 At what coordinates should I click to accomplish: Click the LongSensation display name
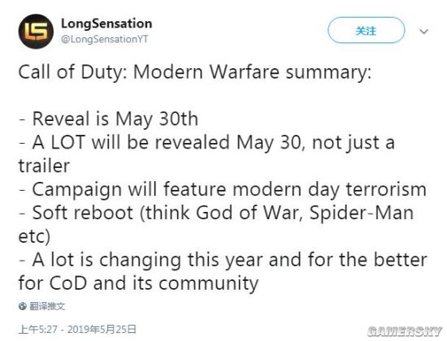click(x=106, y=24)
